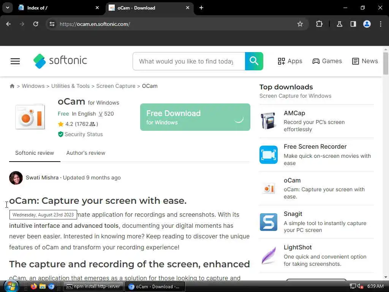Open site information icon in address bar
Image resolution: width=389 pixels, height=292 pixels.
pos(52,24)
